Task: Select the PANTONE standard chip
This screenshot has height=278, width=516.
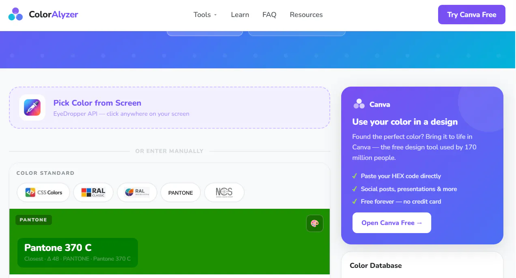Action: pyautogui.click(x=181, y=193)
